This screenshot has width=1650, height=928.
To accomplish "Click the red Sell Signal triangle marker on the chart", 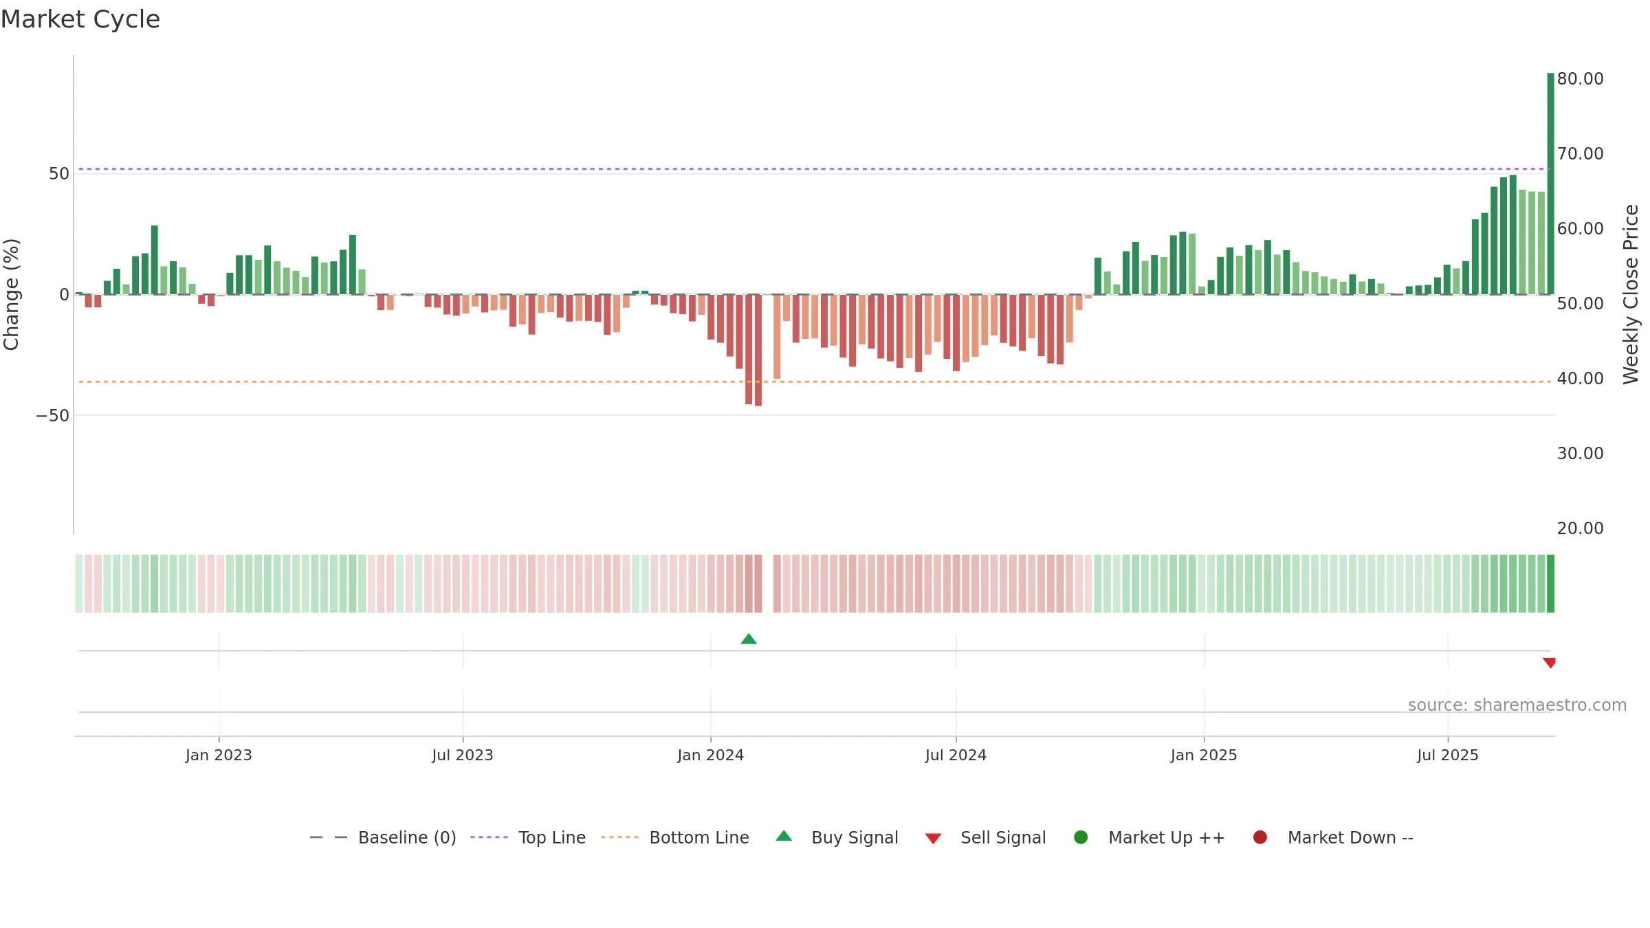I will (x=1549, y=663).
